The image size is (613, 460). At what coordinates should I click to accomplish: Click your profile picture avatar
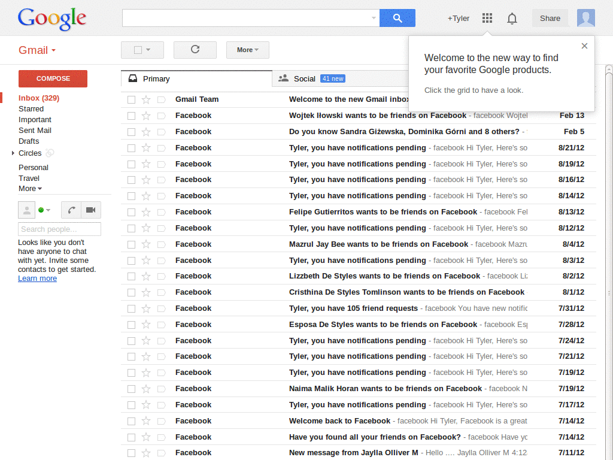tap(585, 18)
